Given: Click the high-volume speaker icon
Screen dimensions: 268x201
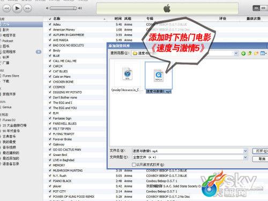Looking at the screenshot, I should click(x=80, y=8).
